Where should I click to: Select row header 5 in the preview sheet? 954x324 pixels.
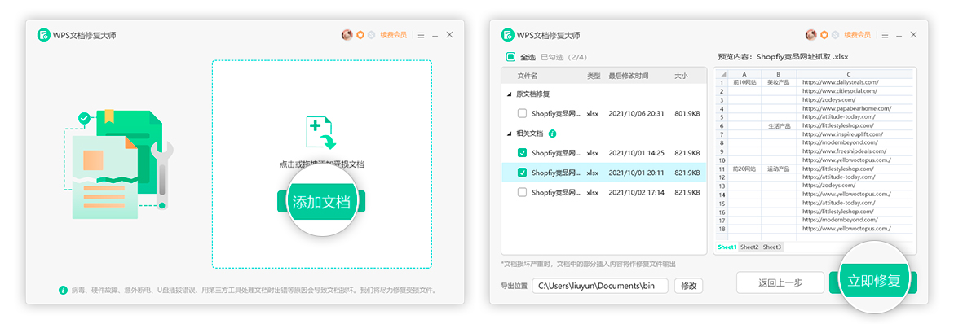(722, 116)
